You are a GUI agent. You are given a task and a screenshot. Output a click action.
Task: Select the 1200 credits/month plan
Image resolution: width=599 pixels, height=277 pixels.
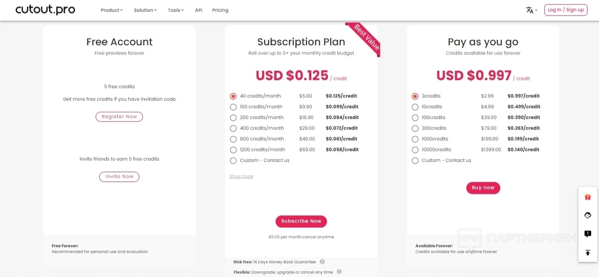pyautogui.click(x=233, y=150)
